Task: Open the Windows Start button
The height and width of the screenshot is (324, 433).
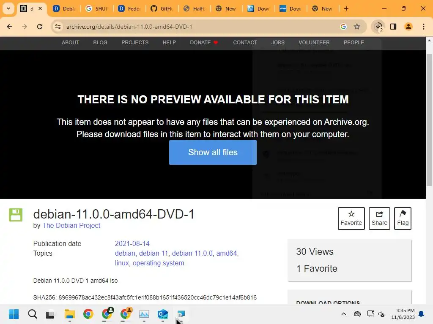Action: [x=14, y=314]
